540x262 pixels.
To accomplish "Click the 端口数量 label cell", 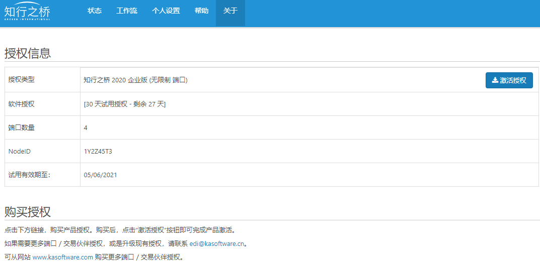I will point(42,128).
